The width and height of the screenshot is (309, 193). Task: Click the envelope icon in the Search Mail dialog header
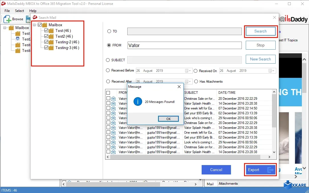click(35, 17)
